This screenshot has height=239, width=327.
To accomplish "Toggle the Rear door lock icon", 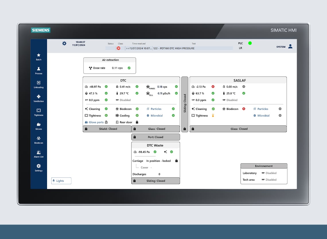I will coord(137,122).
